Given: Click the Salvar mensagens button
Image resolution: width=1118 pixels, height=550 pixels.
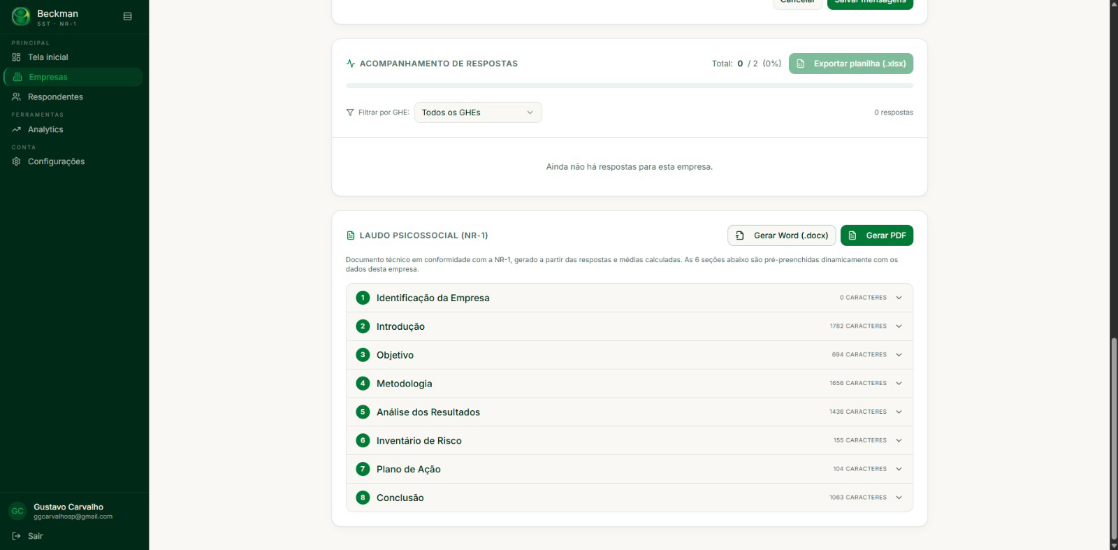Looking at the screenshot, I should pyautogui.click(x=870, y=3).
